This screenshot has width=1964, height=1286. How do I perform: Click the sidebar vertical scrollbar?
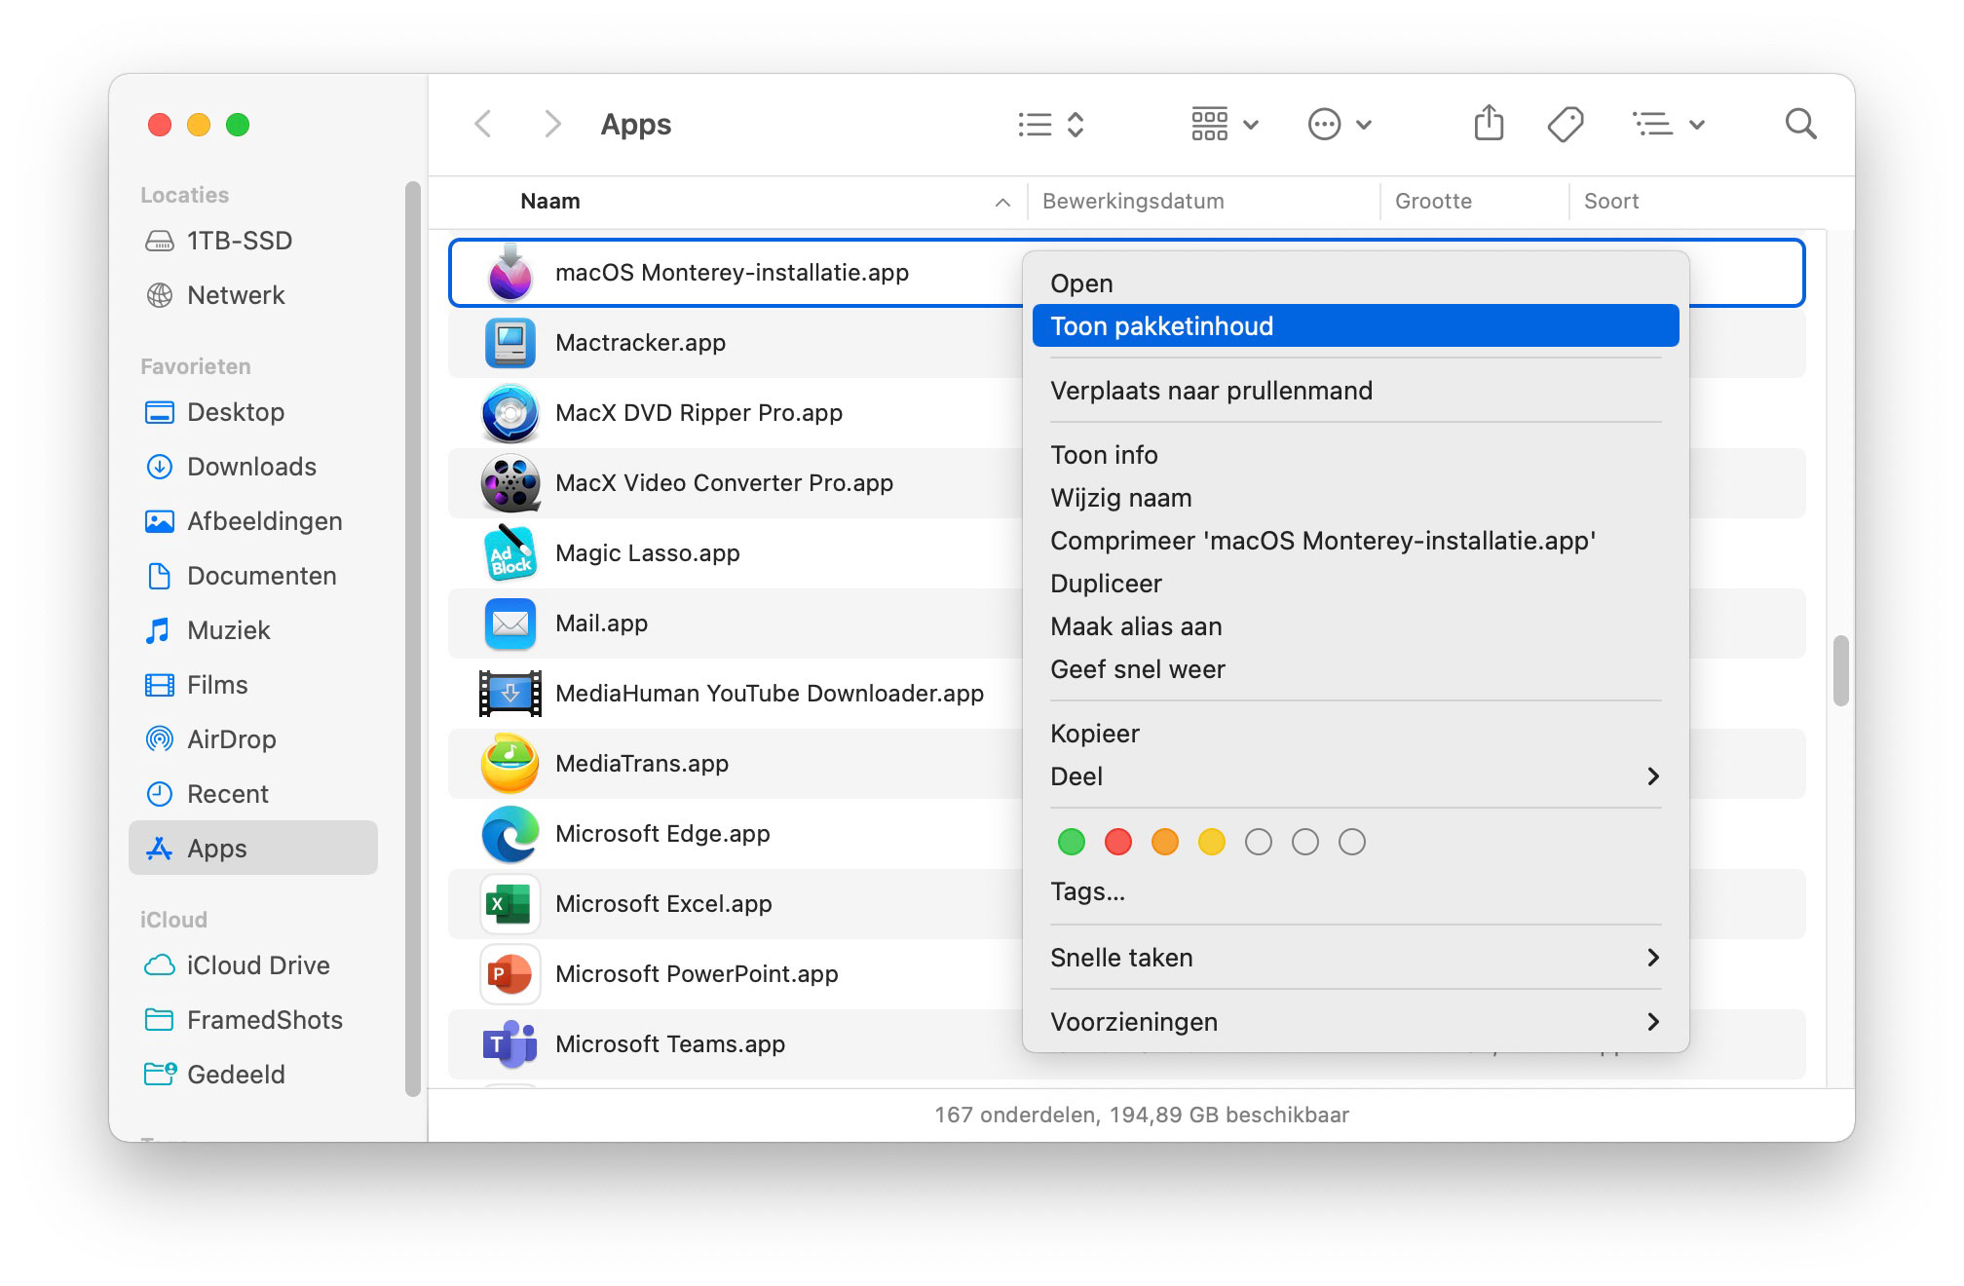[413, 639]
